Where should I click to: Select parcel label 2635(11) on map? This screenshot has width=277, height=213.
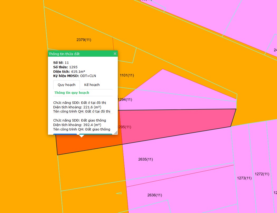[145, 159]
